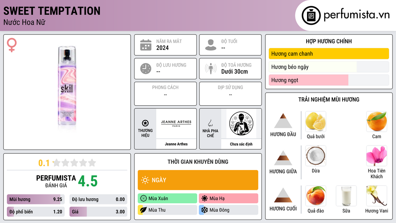
Task: Select the Cam orange note image
Action: point(377,122)
